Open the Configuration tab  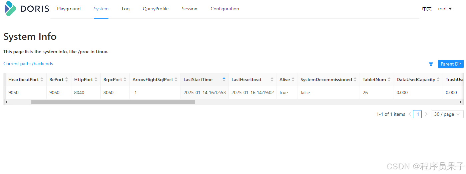point(225,9)
